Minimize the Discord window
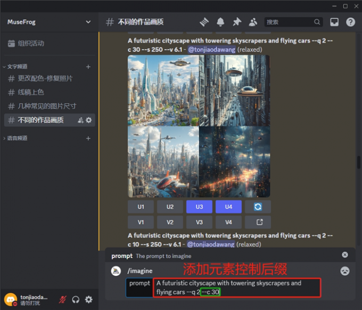Viewport: 362px width, 310px height. 334,6
